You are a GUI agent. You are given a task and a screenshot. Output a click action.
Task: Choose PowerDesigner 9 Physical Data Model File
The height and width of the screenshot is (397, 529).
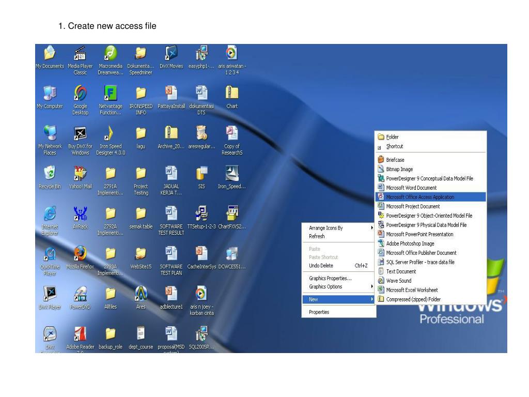tap(431, 225)
